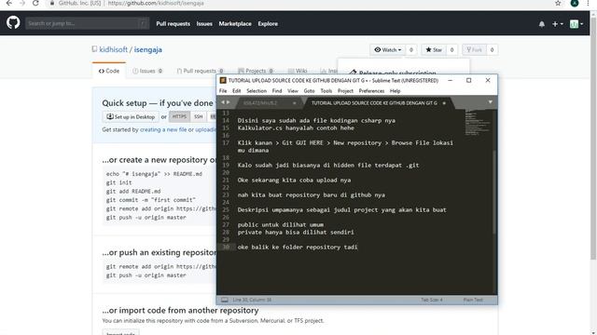
Task: Click the stargazers count next to Star
Action: point(451,49)
